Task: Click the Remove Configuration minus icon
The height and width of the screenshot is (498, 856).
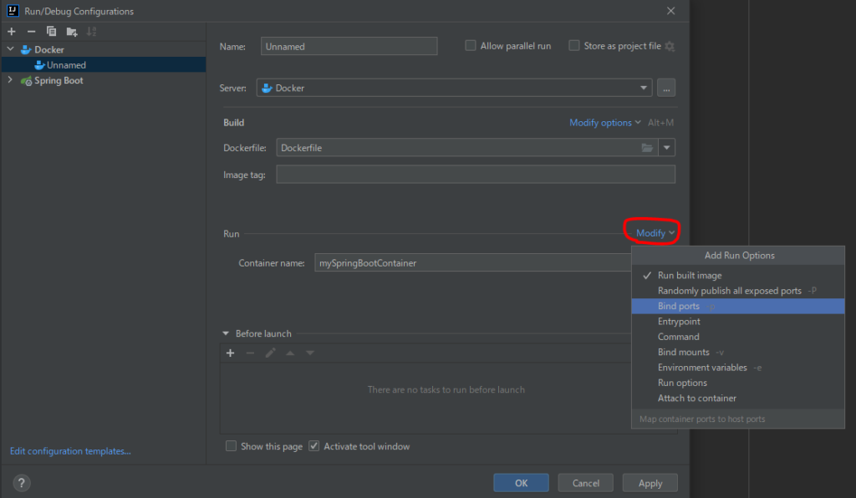Action: [x=32, y=31]
